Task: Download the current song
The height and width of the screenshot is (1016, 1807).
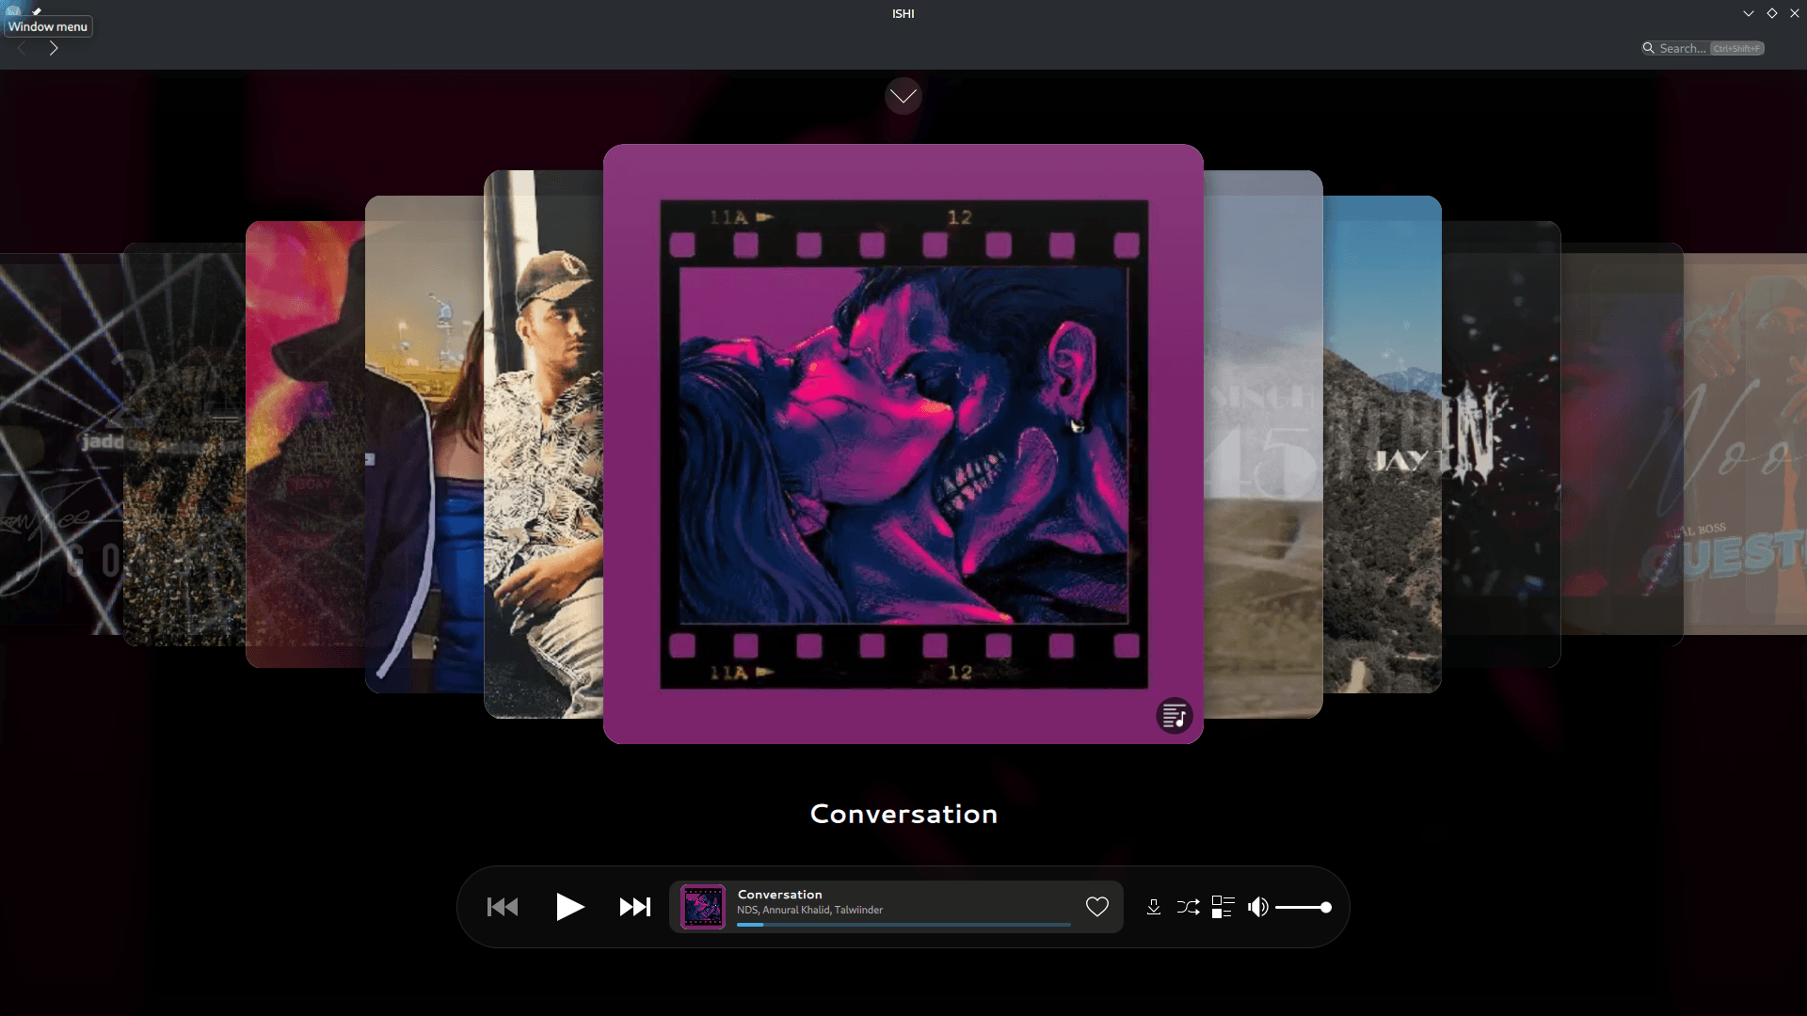Action: 1154,907
